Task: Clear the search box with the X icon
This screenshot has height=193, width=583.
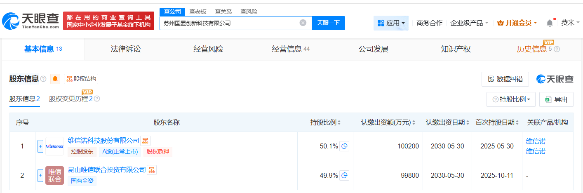Action: point(303,23)
